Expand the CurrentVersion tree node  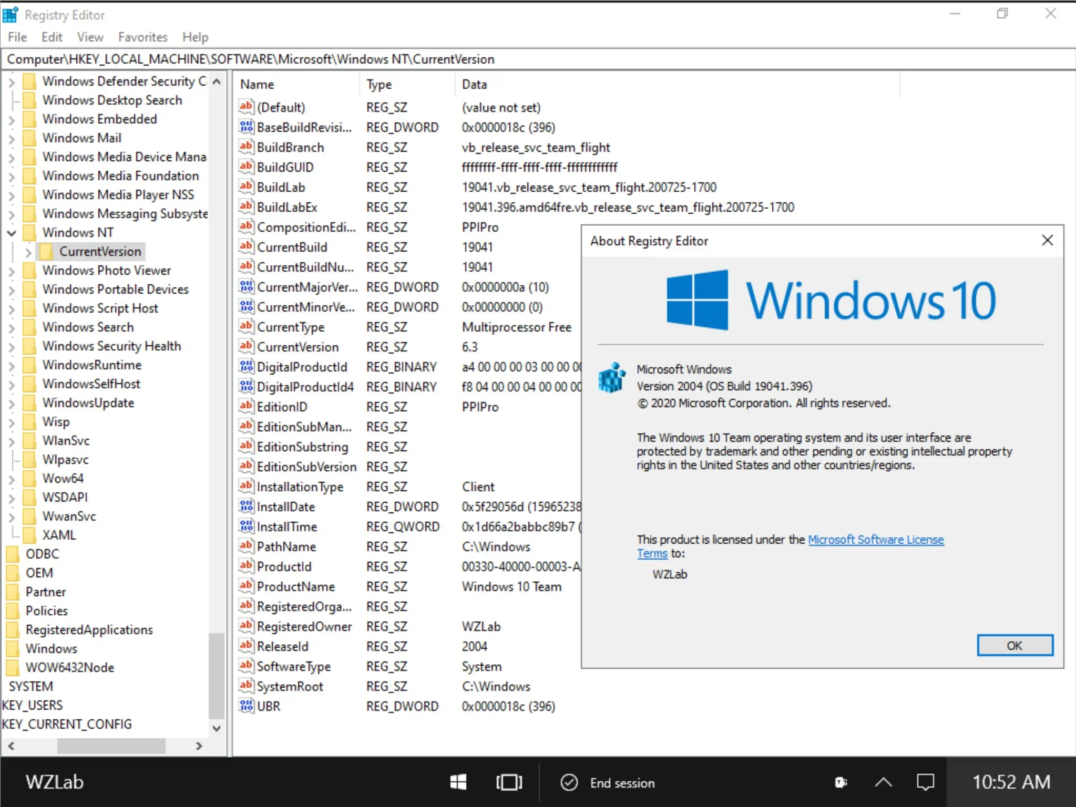click(x=28, y=252)
